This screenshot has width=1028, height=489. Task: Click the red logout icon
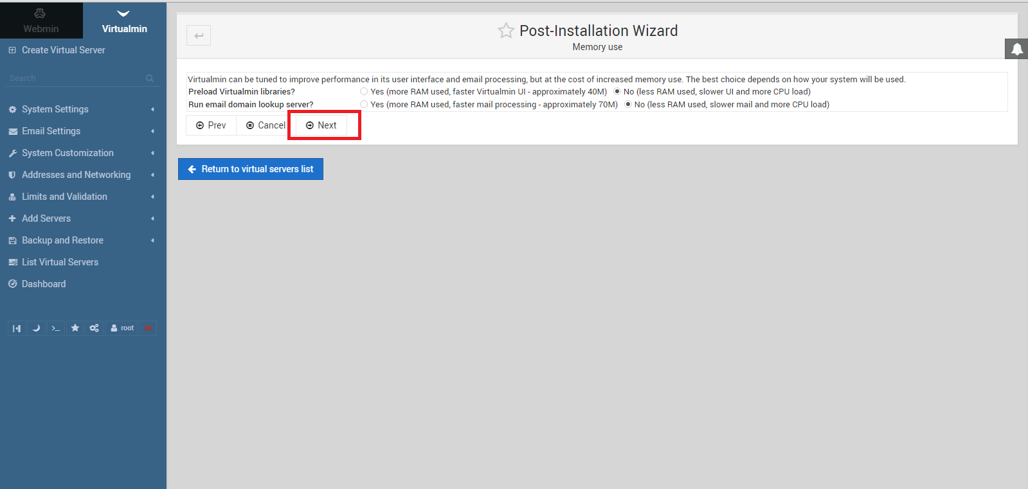[x=148, y=328]
